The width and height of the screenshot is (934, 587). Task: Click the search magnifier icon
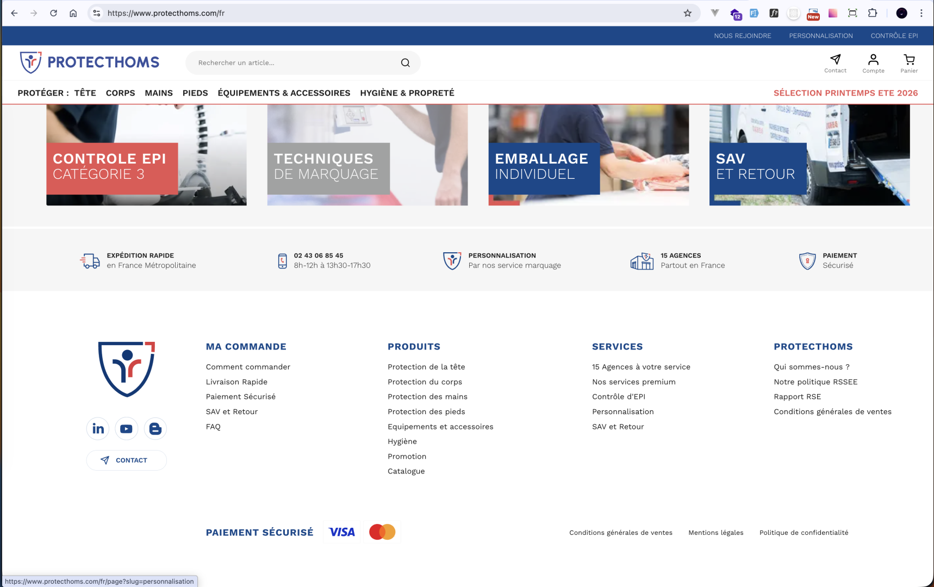tap(405, 63)
